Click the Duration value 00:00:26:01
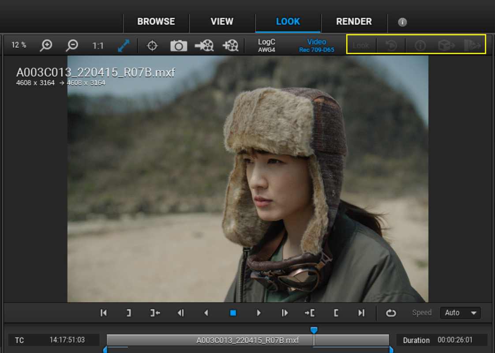 pyautogui.click(x=455, y=340)
